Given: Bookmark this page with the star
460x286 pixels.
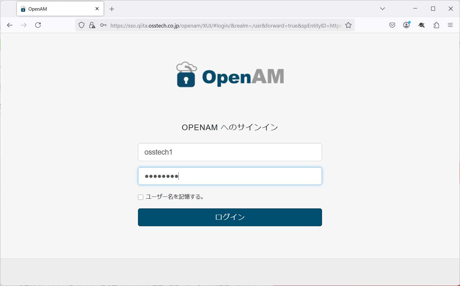Looking at the screenshot, I should point(348,25).
